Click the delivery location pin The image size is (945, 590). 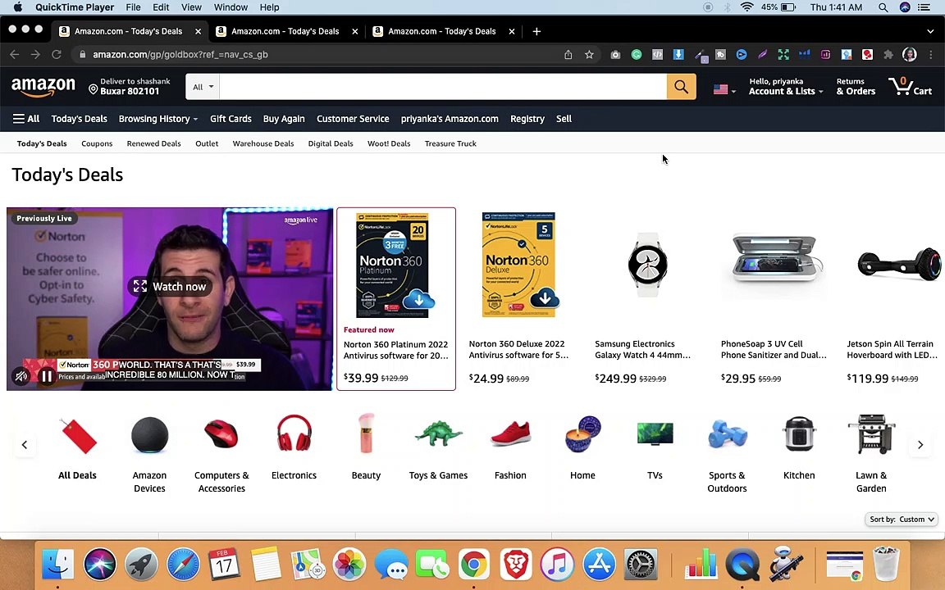tap(93, 89)
